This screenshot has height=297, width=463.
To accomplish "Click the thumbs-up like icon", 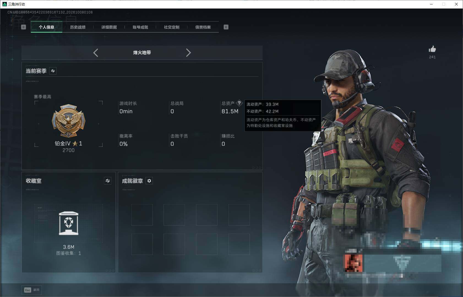I will pyautogui.click(x=432, y=49).
